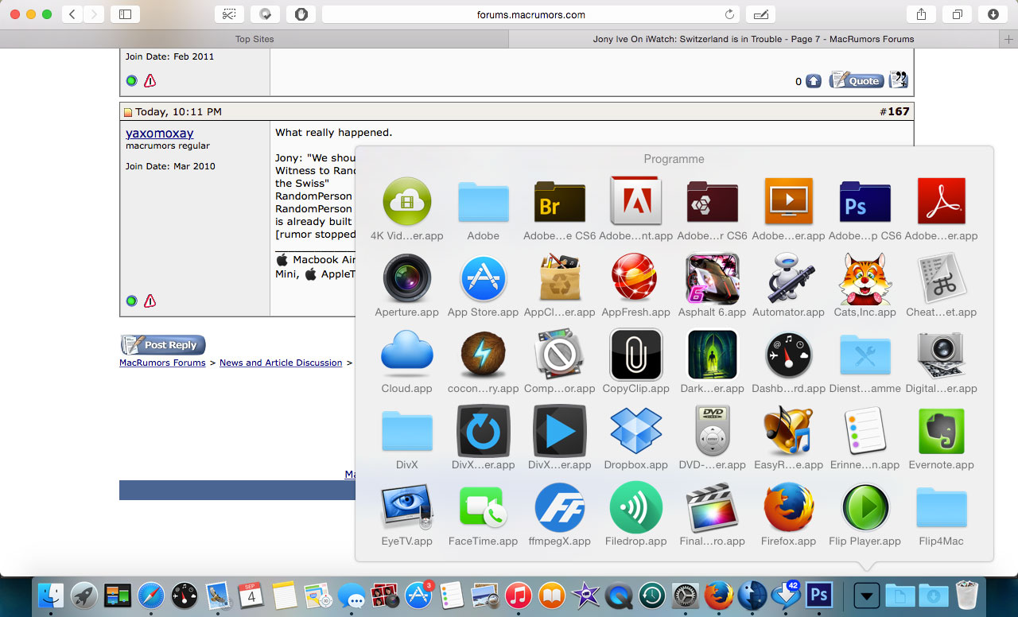Screen dimensions: 1018x617
Task: Show all tabs in Safari
Action: pyautogui.click(x=958, y=14)
